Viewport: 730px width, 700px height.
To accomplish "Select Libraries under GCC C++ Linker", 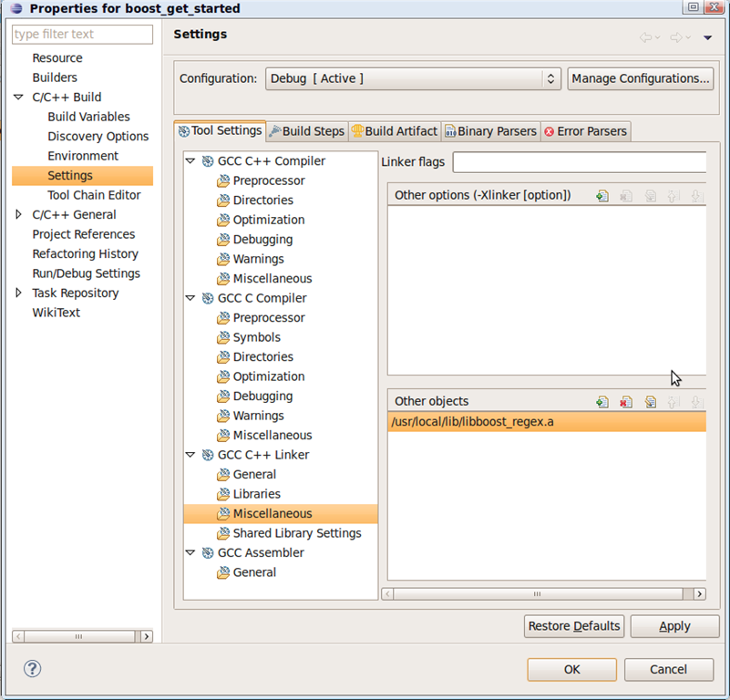I will click(x=256, y=494).
